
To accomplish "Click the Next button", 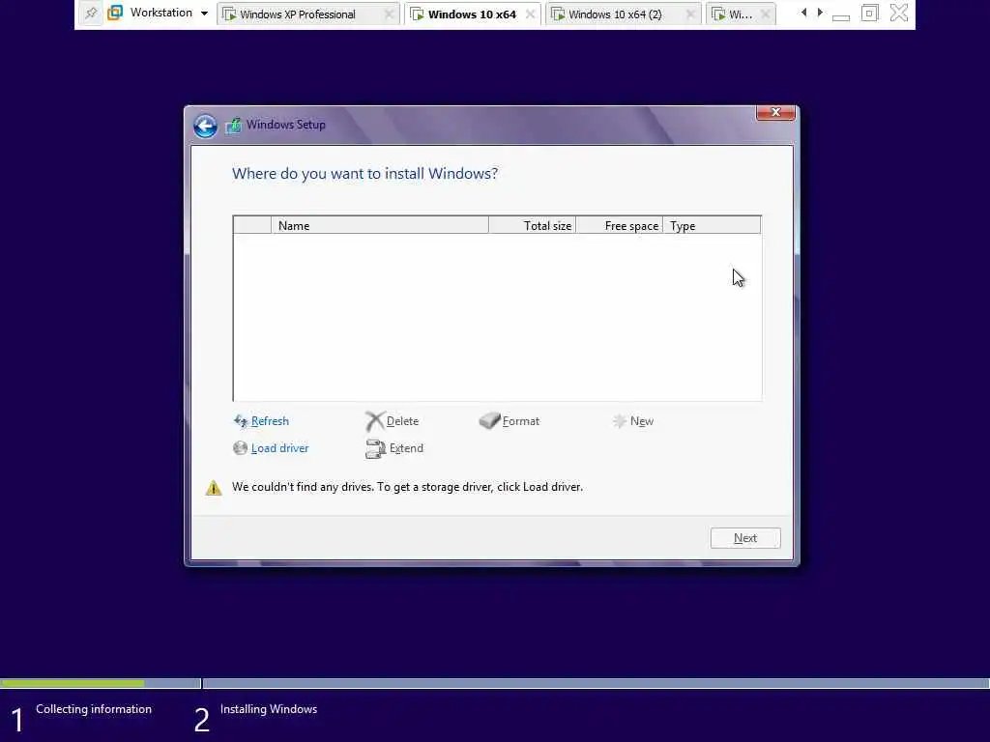I will pos(745,538).
